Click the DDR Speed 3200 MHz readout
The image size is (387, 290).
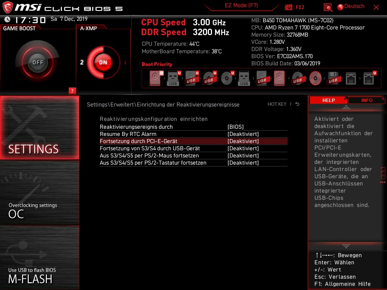coord(185,32)
